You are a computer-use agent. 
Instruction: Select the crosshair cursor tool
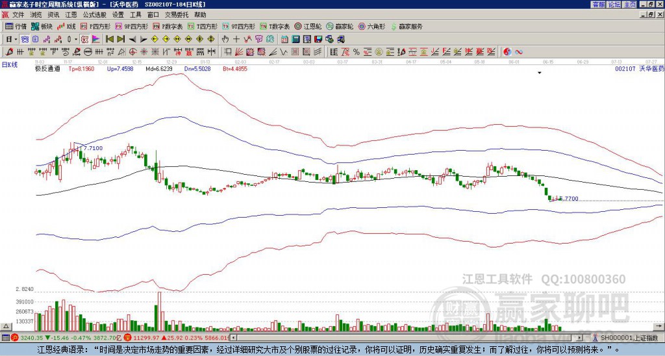click(x=236, y=40)
